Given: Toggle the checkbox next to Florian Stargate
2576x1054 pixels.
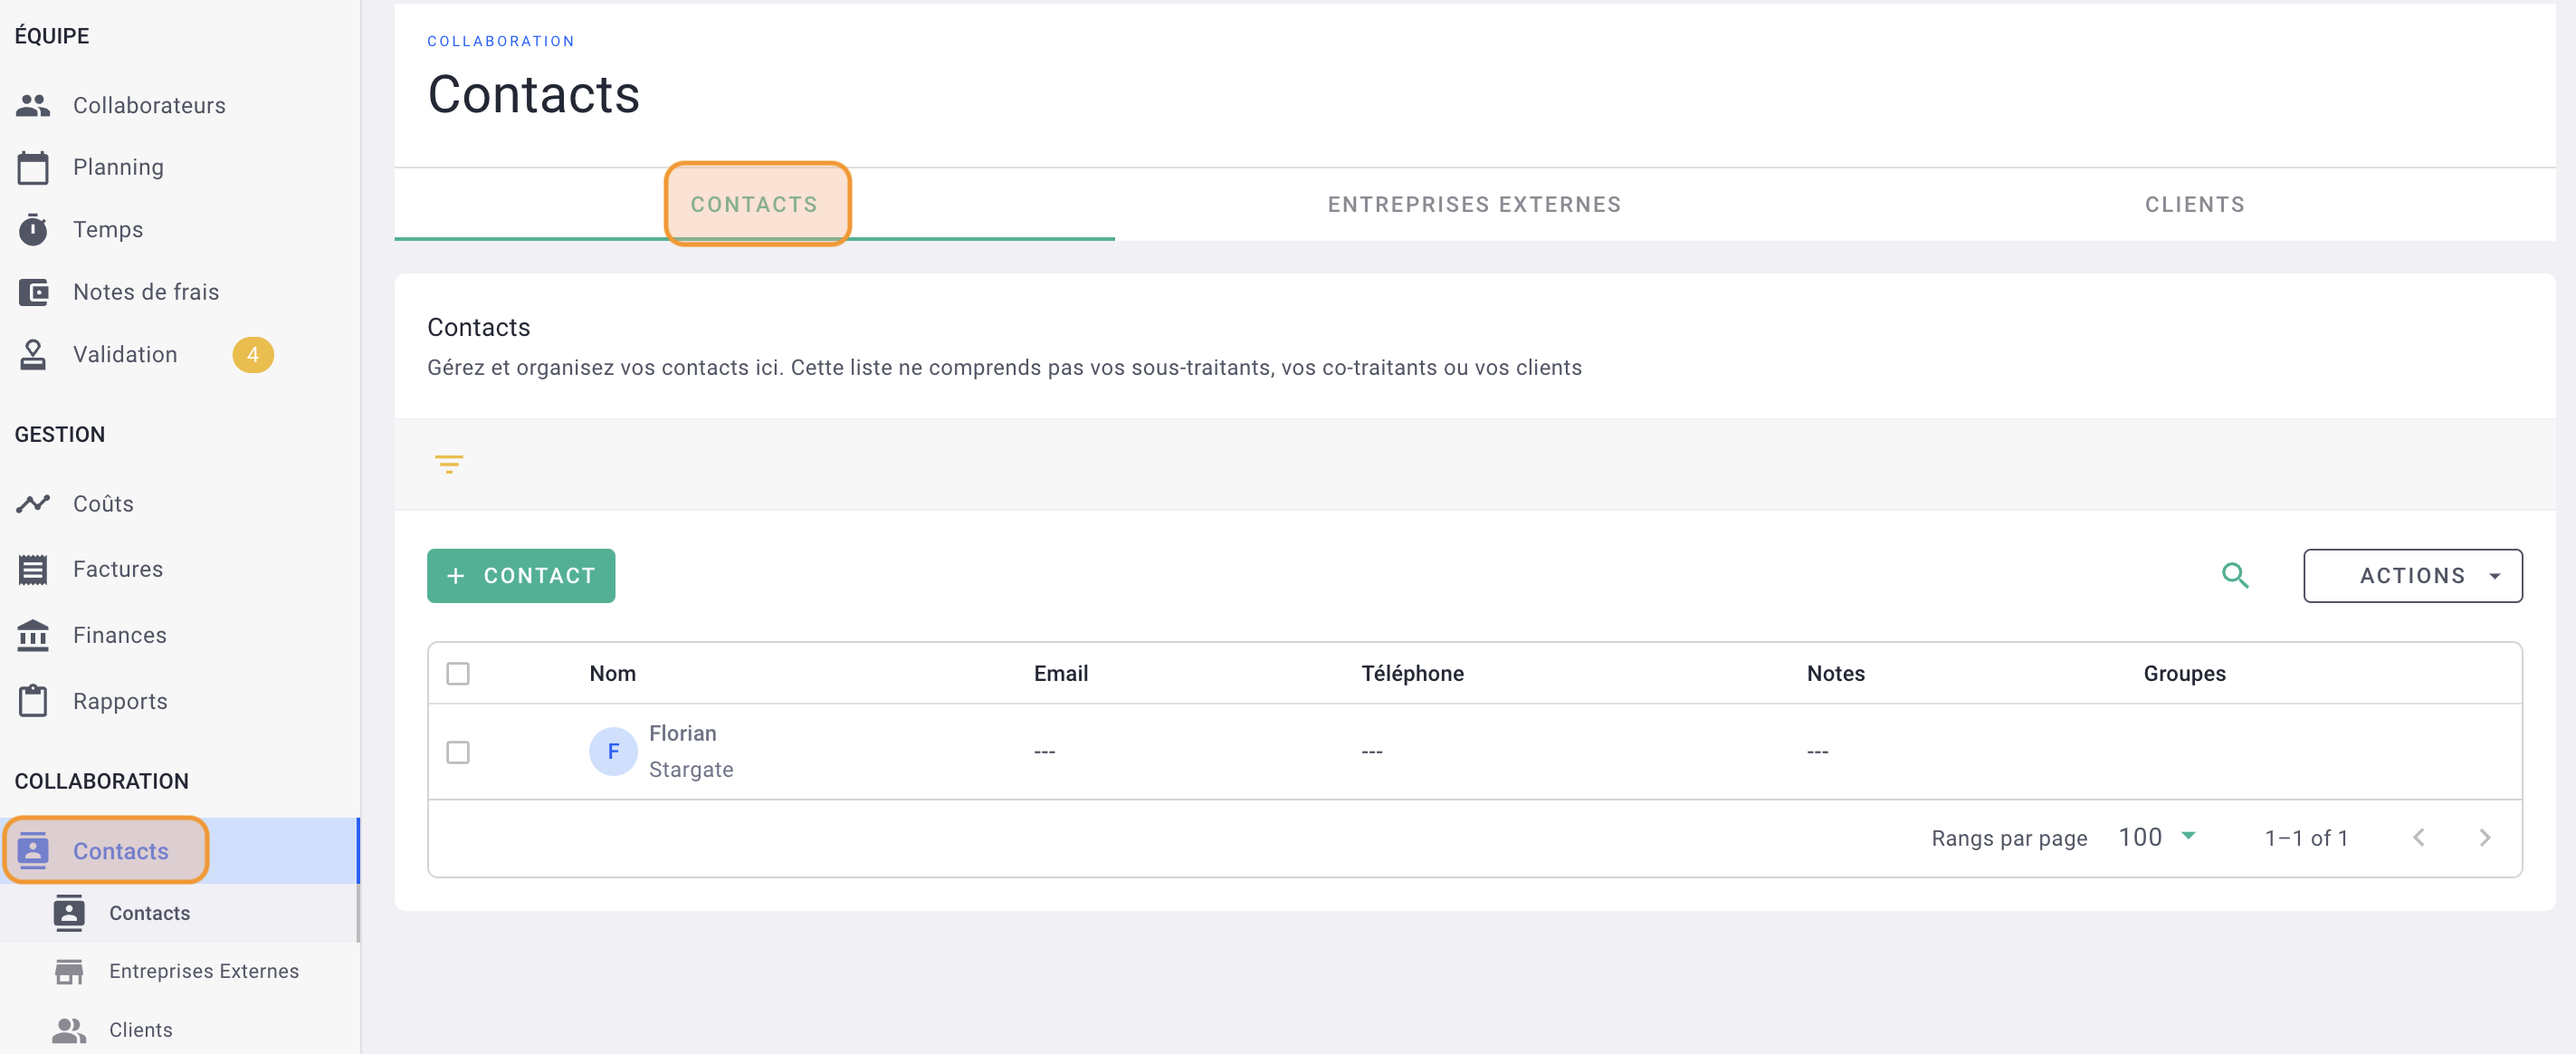Looking at the screenshot, I should 458,752.
